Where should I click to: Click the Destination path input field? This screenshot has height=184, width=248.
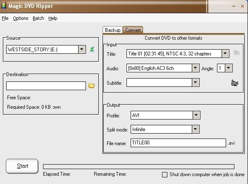[46, 86]
